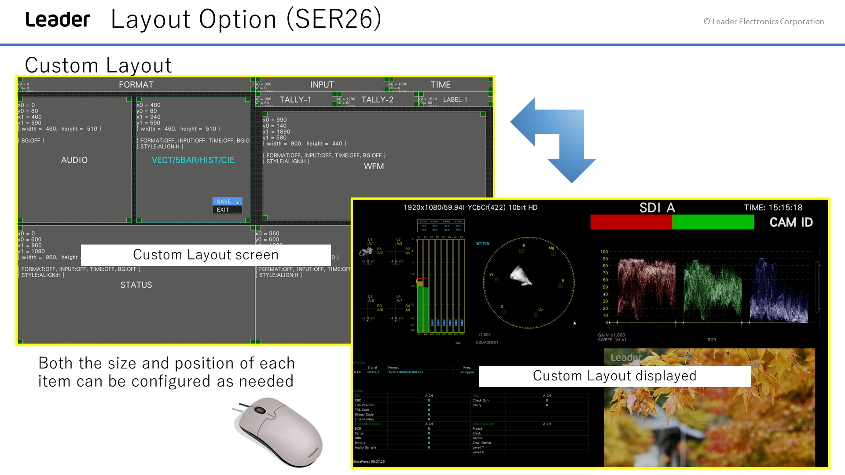Click the blue channel of the waveform
The height and width of the screenshot is (475, 845).
point(779,290)
